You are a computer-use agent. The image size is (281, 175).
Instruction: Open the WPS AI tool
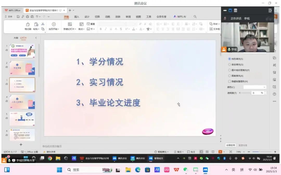tap(180, 17)
